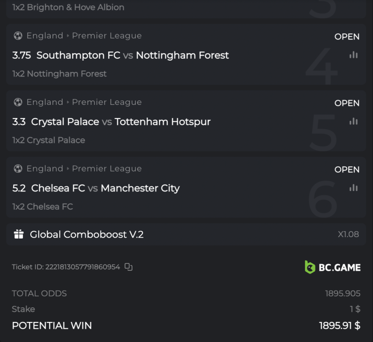Open statistics chart for Chelsea vs Manchester City
Screen dimensions: 373x342
click(x=353, y=187)
